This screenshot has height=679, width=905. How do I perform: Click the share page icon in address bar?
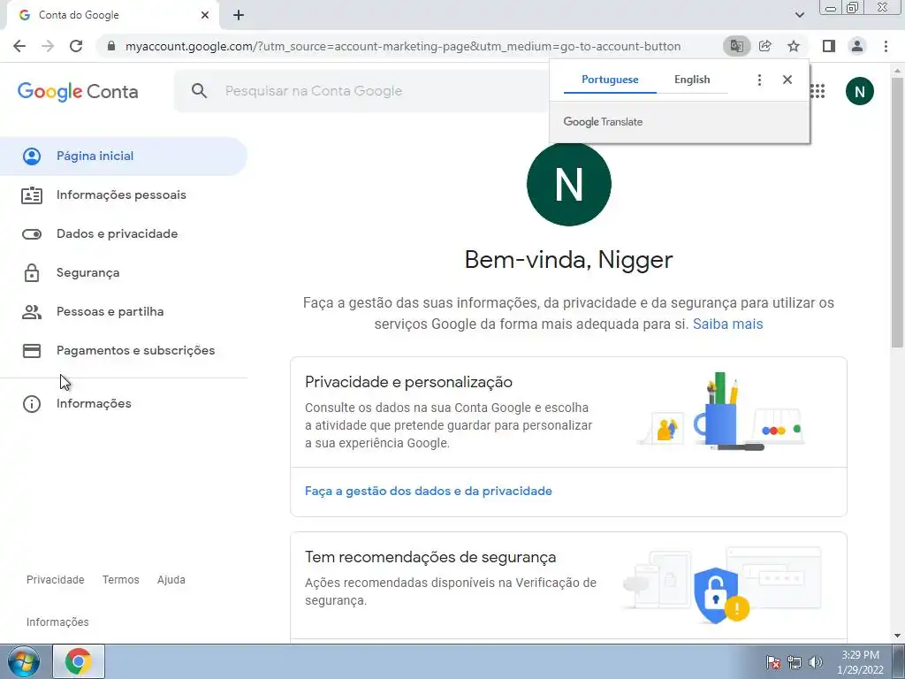tap(765, 46)
